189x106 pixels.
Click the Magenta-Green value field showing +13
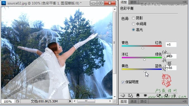(x=171, y=56)
